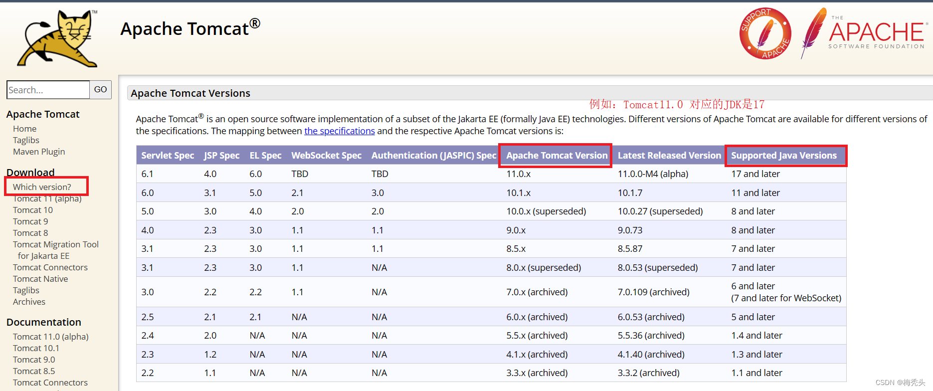Viewport: 933px width, 391px height.
Task: Select the 4.1.40 (archived) cell
Action: pyautogui.click(x=651, y=355)
